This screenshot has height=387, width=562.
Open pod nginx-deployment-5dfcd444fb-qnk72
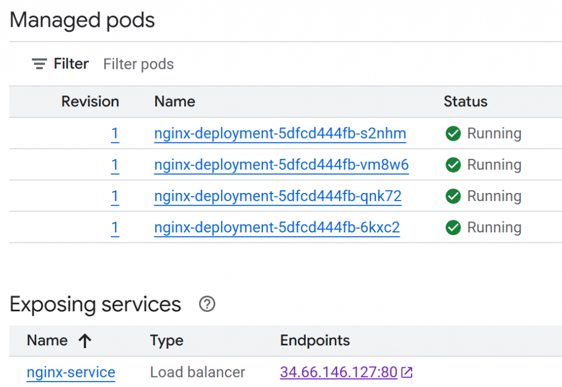click(278, 196)
